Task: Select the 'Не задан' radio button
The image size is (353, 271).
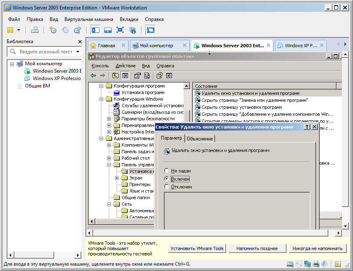Action: point(167,170)
